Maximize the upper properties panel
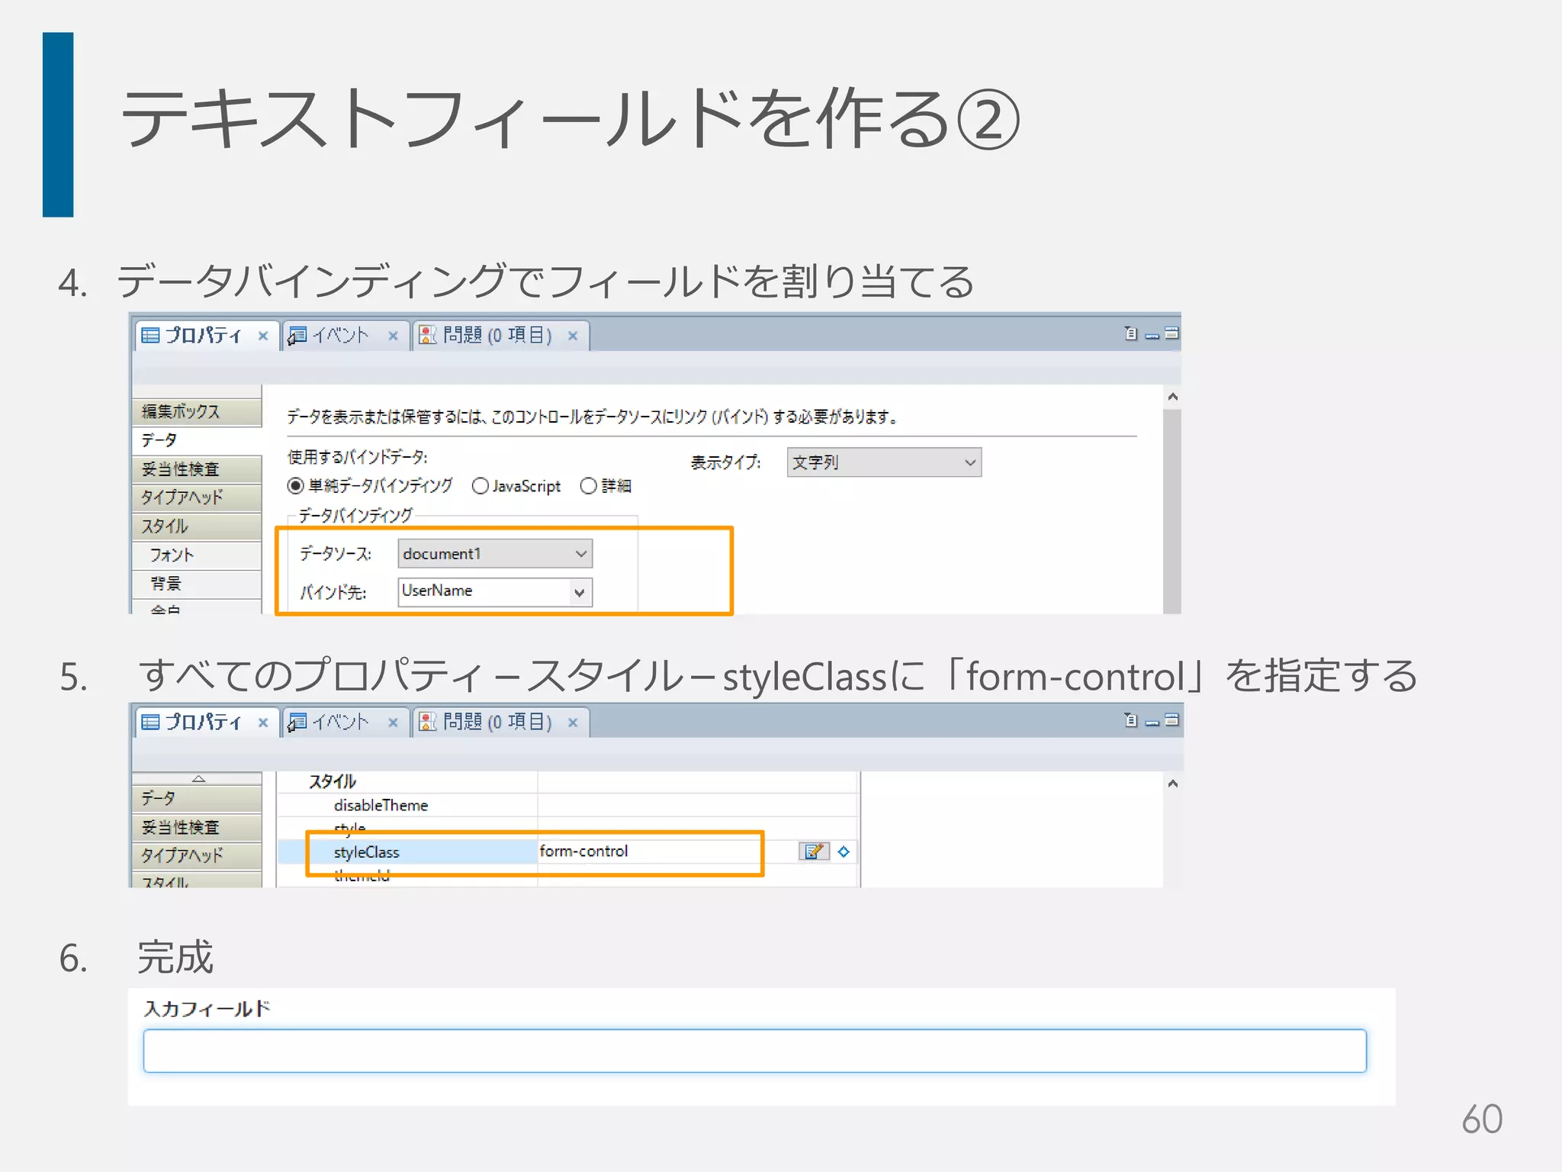The image size is (1562, 1172). click(1172, 333)
